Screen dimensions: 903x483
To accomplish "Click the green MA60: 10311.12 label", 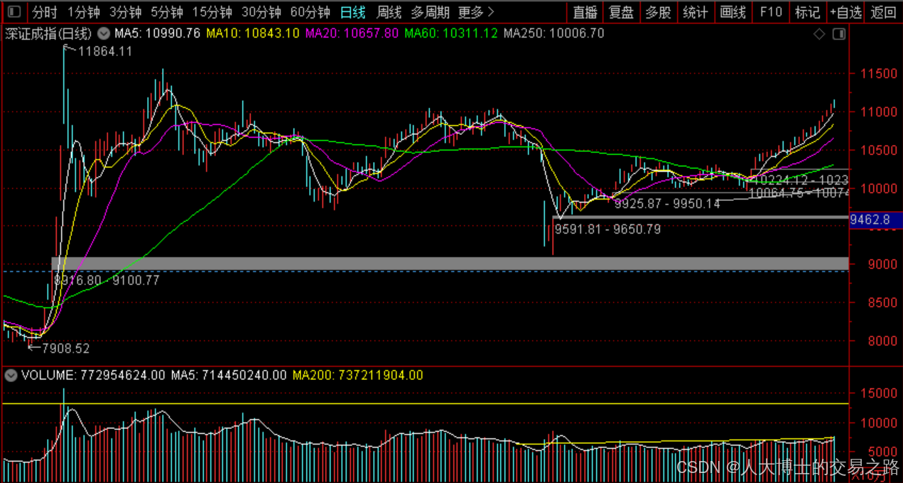I will 450,33.
